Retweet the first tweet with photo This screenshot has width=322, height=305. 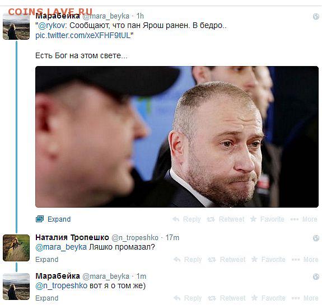pos(225,219)
